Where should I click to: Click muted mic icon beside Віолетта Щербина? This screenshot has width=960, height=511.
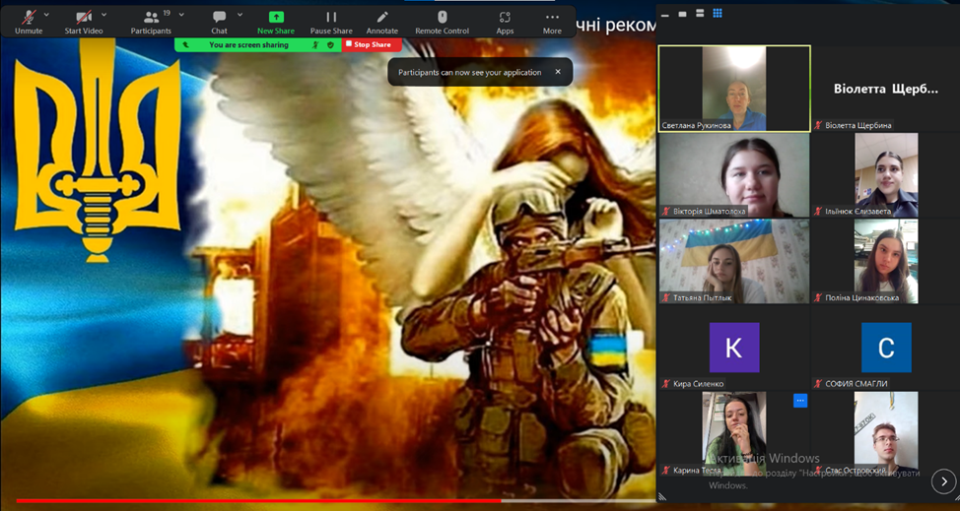[818, 125]
